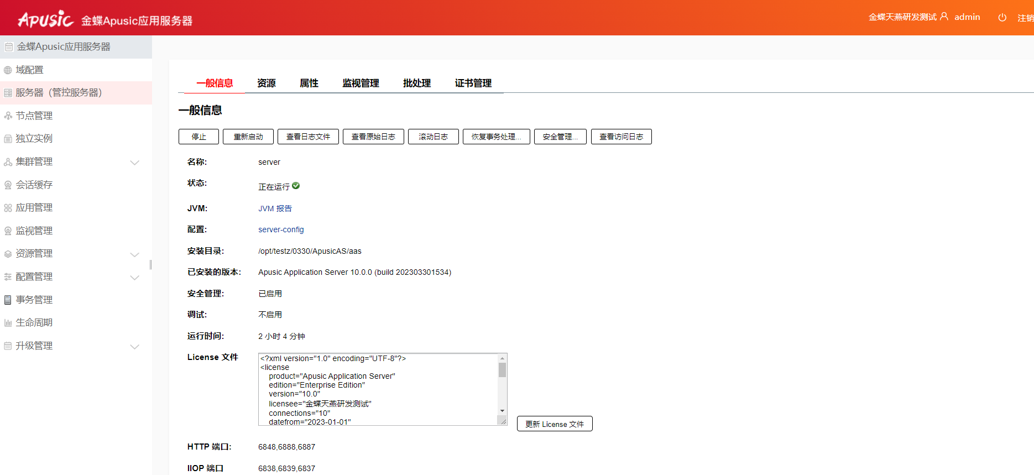Click the admin user profile icon
This screenshot has height=475, width=1034.
click(944, 17)
